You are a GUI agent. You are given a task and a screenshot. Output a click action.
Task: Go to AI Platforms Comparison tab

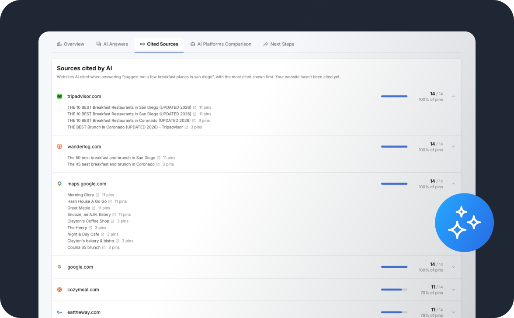(221, 44)
